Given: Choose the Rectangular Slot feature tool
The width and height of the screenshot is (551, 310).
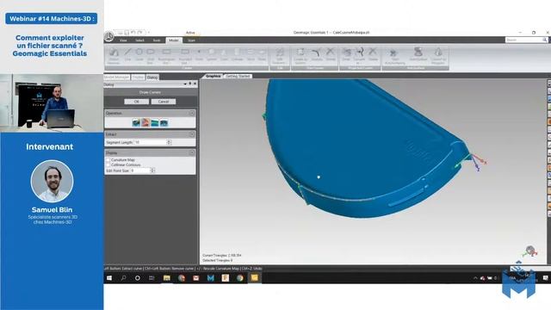Looking at the screenshot, I should click(x=166, y=55).
